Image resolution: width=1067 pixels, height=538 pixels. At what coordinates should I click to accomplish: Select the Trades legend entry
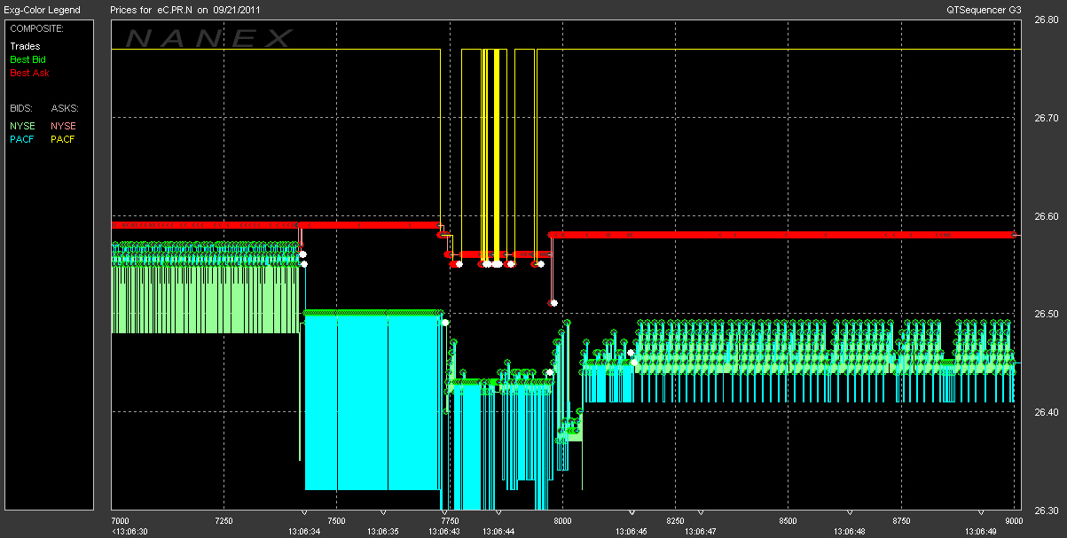pos(25,46)
